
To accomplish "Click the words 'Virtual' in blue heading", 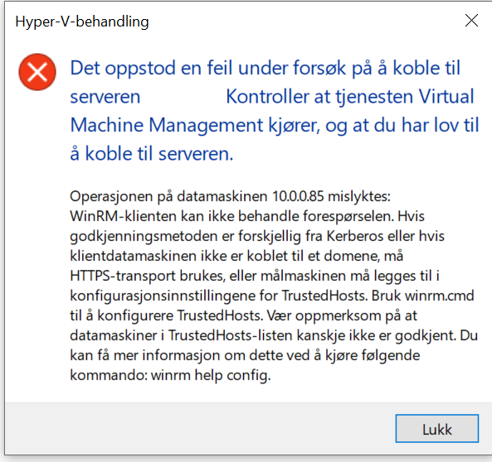I will pyautogui.click(x=446, y=96).
